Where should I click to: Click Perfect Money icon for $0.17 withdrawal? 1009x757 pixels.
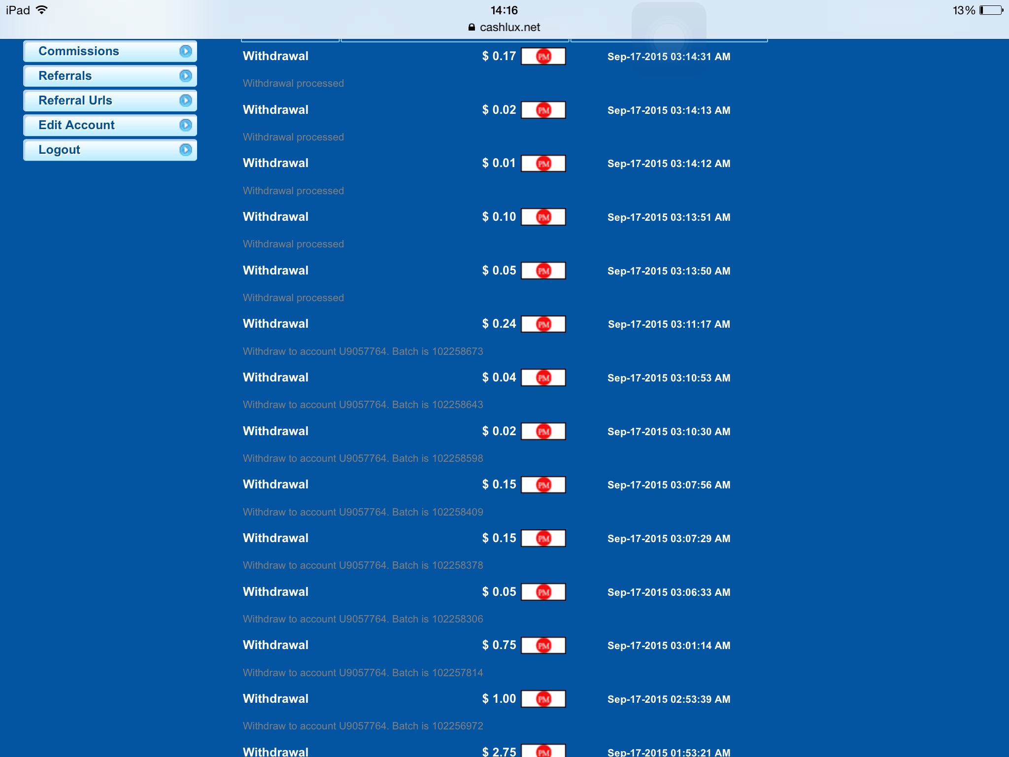(543, 56)
